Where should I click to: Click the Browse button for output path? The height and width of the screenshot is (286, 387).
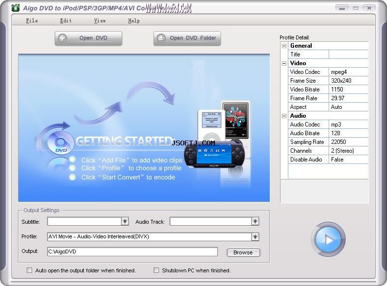243,252
